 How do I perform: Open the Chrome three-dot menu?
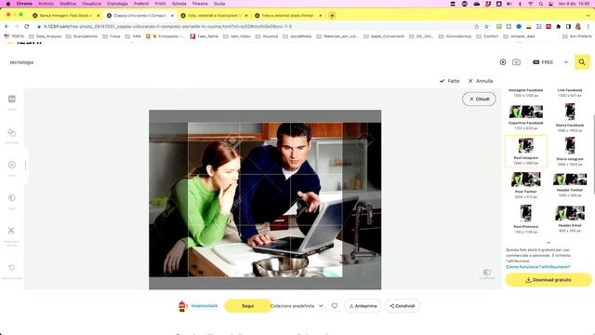[x=588, y=26]
